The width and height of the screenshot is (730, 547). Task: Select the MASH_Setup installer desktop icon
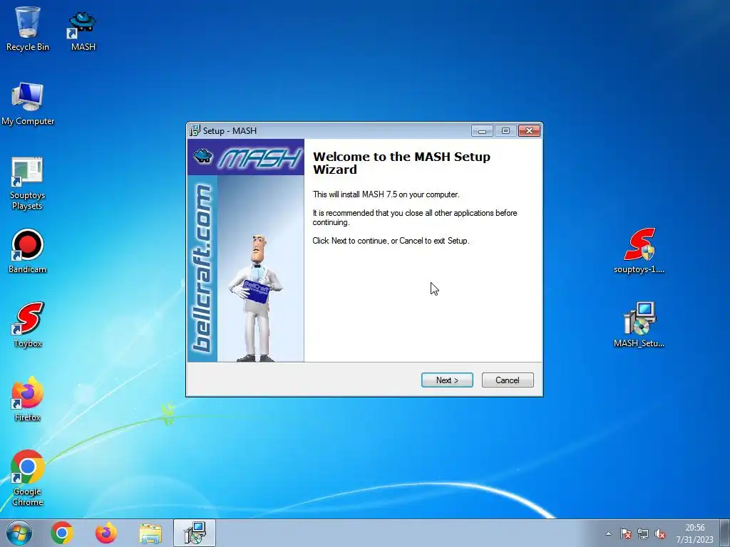pyautogui.click(x=639, y=325)
